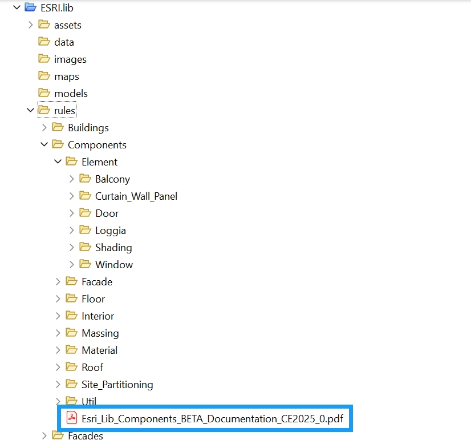Expand the Balcony folder chevron
471x444 pixels.
71,179
